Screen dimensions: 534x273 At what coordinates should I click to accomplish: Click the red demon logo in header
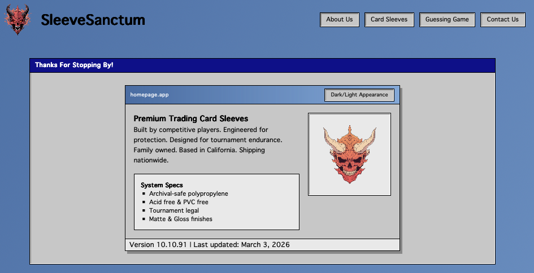18,19
